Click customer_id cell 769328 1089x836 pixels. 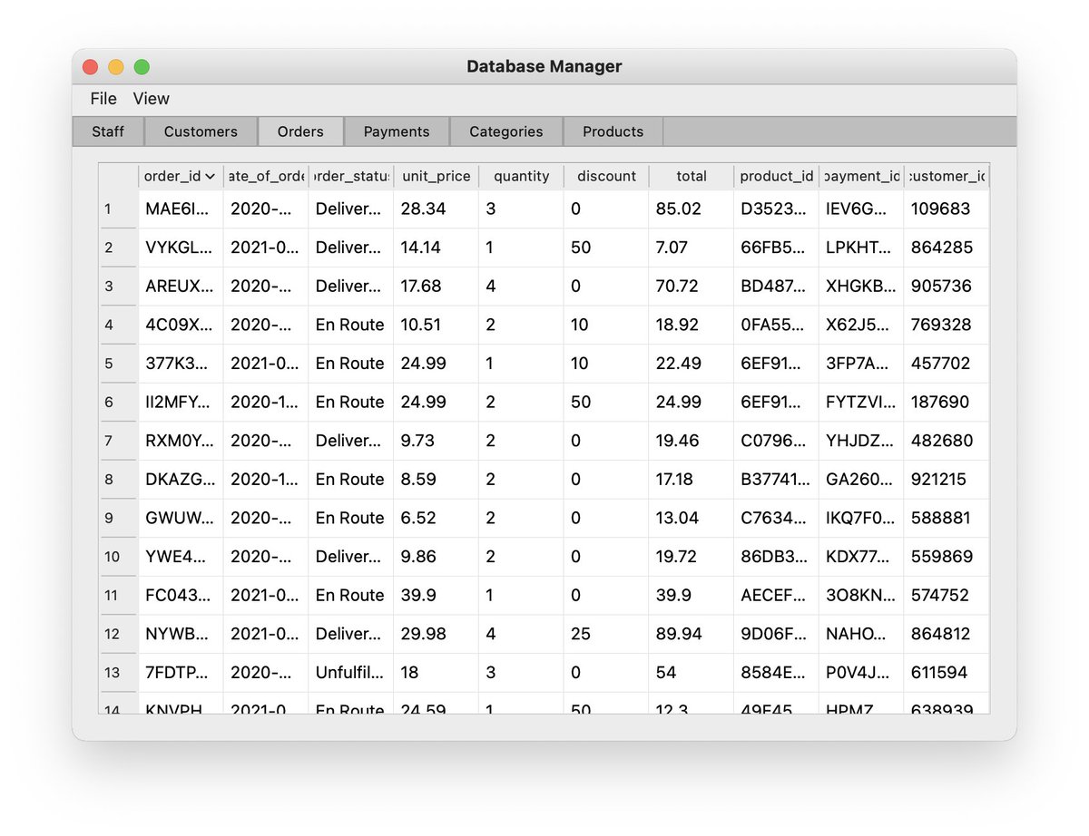[947, 325]
